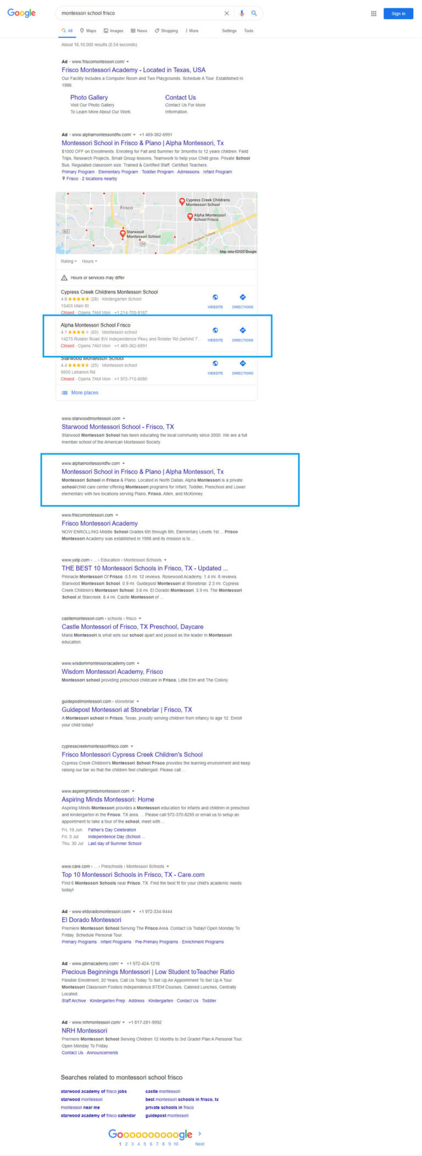This screenshot has height=1156, width=422.
Task: Select the All results tab
Action: coord(67,31)
